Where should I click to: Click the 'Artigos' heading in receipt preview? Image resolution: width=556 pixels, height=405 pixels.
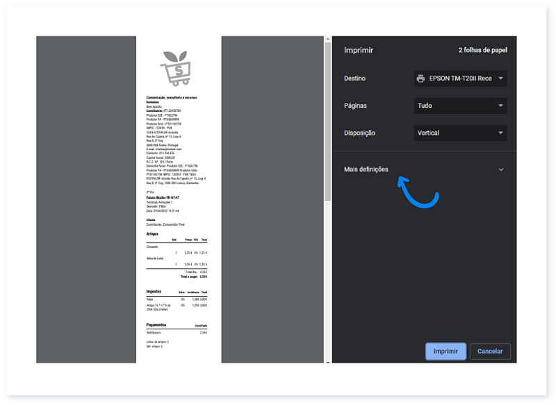click(152, 234)
